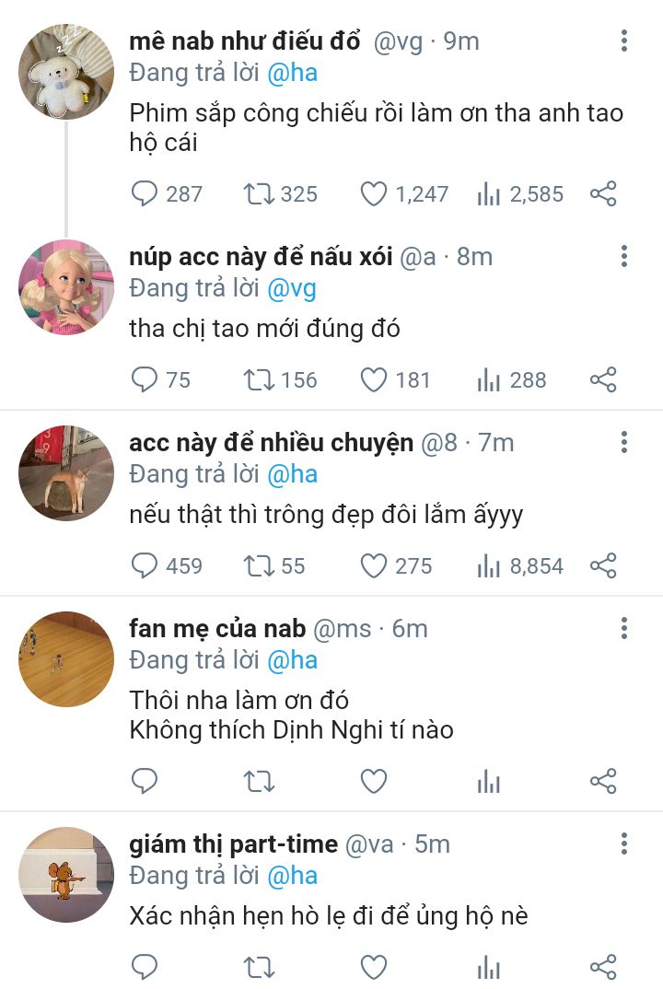Like the 'nếu thật thì trông đẹp đôi' tweet
This screenshot has height=989, width=663.
(373, 565)
